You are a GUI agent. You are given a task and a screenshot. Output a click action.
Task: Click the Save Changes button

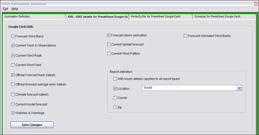[x=32, y=125]
